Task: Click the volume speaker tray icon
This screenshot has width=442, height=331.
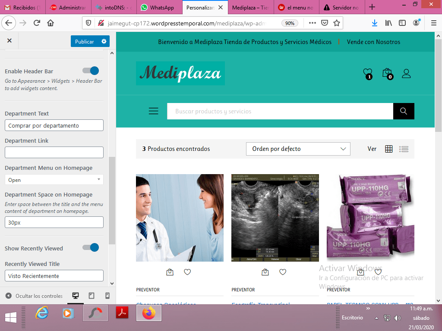Action: coord(398,318)
